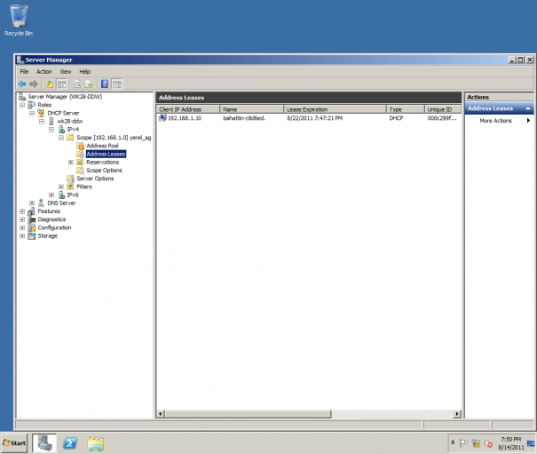
Task: Click the Server Options folder icon
Action: pyautogui.click(x=70, y=179)
